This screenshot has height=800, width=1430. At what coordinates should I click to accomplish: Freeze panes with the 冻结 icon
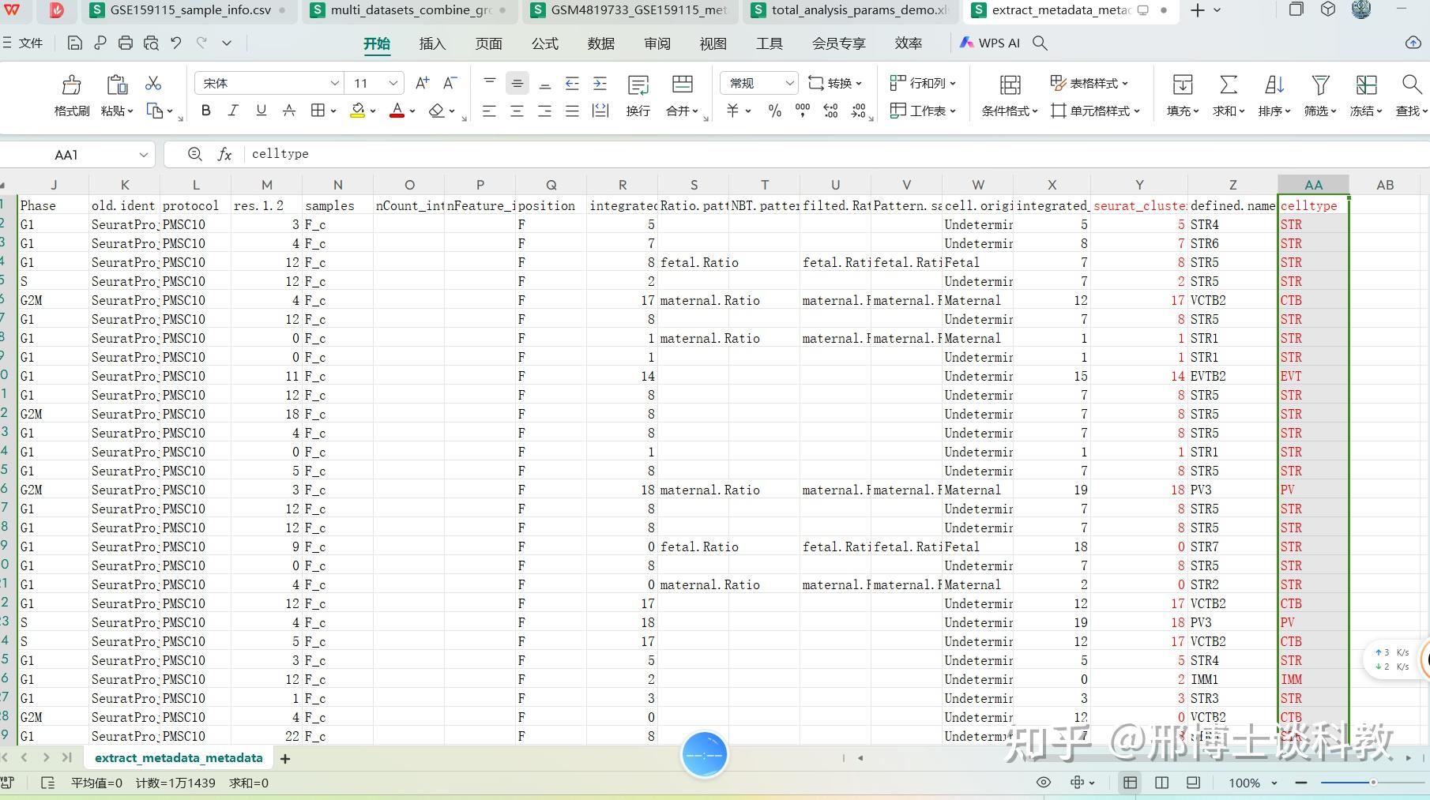pyautogui.click(x=1364, y=95)
